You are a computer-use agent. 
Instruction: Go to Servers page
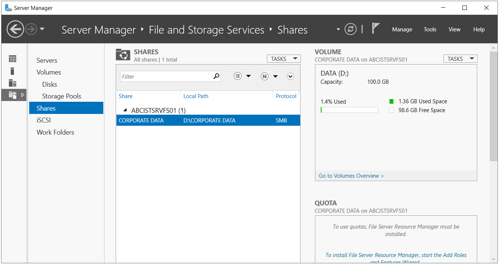[x=47, y=60]
